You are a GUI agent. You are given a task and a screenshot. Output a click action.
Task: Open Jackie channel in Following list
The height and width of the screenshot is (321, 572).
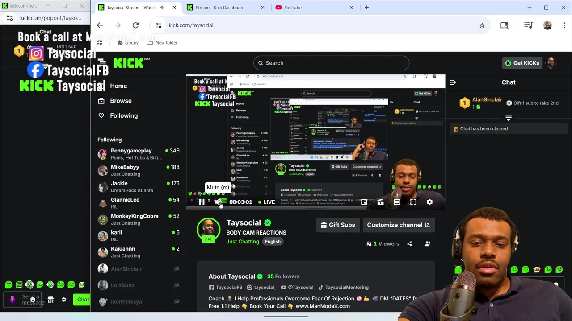[139, 187]
